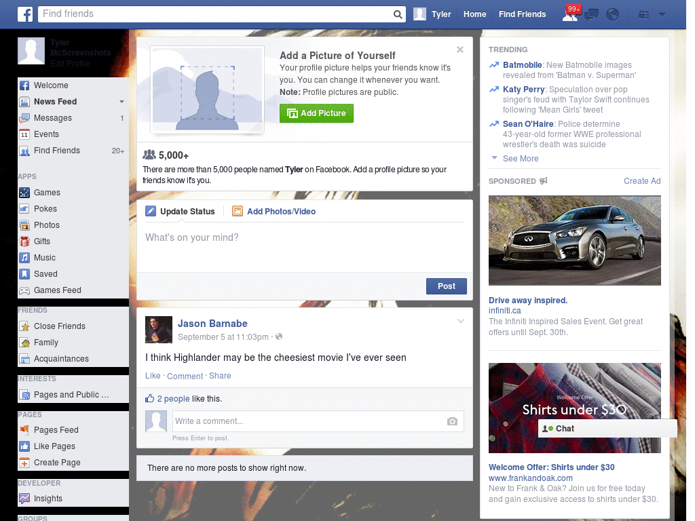Share Jason Barnabe's post

point(220,376)
